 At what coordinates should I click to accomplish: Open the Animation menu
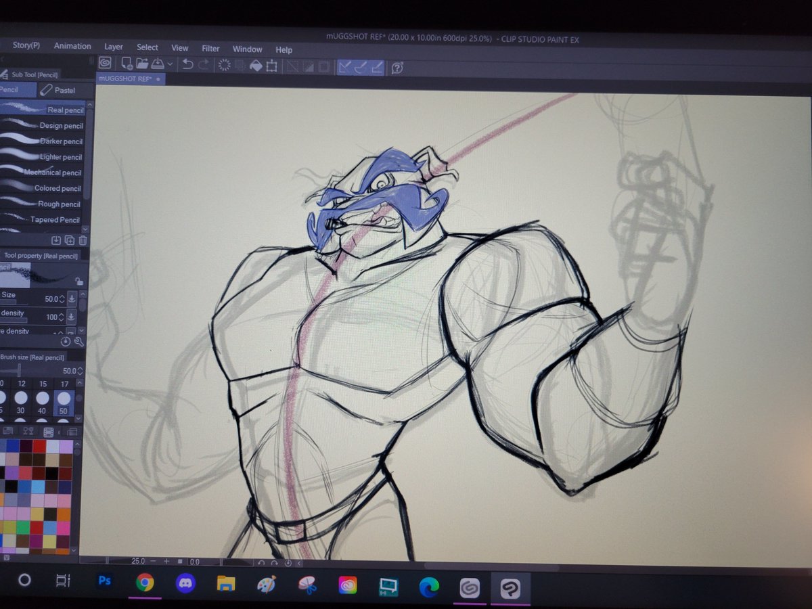72,46
